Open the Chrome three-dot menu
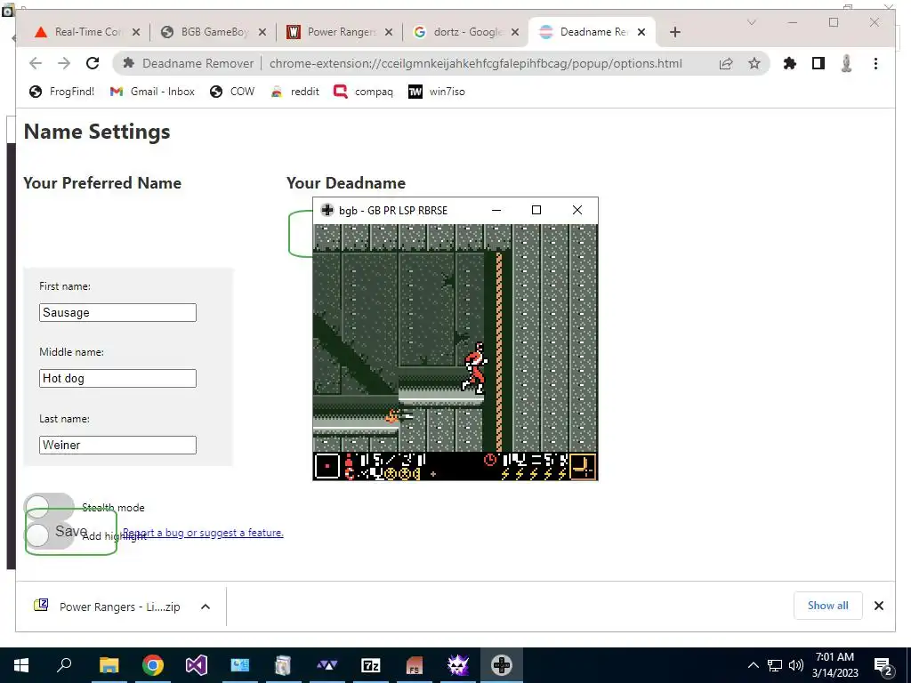Screen dimensions: 911x683 pyautogui.click(x=875, y=63)
